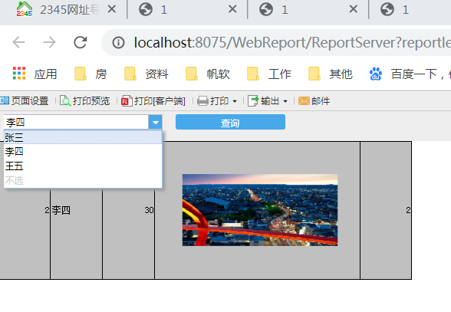Reload the page with refresh icon
This screenshot has width=451, height=312.
pyautogui.click(x=81, y=43)
